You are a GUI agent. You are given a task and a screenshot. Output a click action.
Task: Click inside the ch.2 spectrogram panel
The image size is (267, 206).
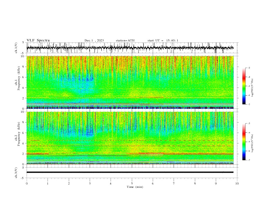click(x=130, y=138)
